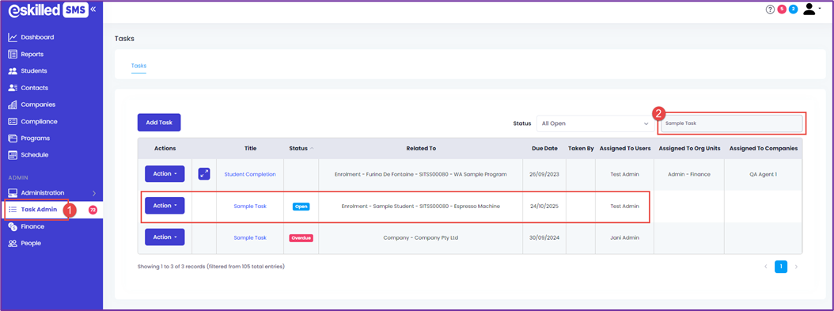
Task: Click the Students sidebar icon
Action: click(13, 70)
